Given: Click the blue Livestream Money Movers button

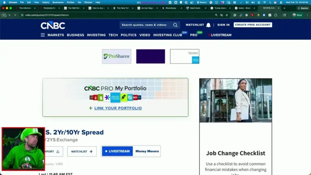Looking at the screenshot, I should [x=117, y=151].
